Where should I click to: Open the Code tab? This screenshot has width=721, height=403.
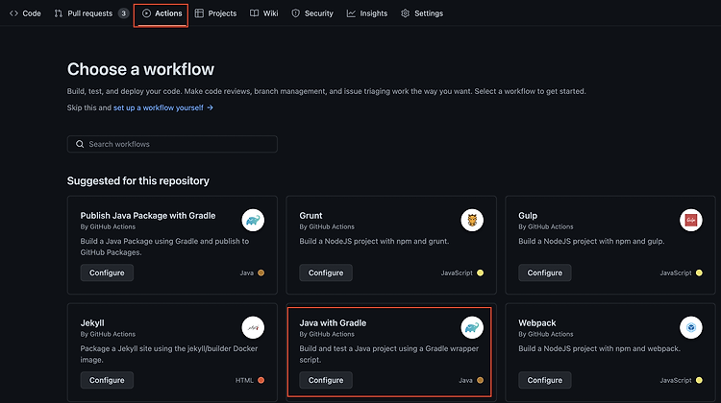click(x=25, y=13)
